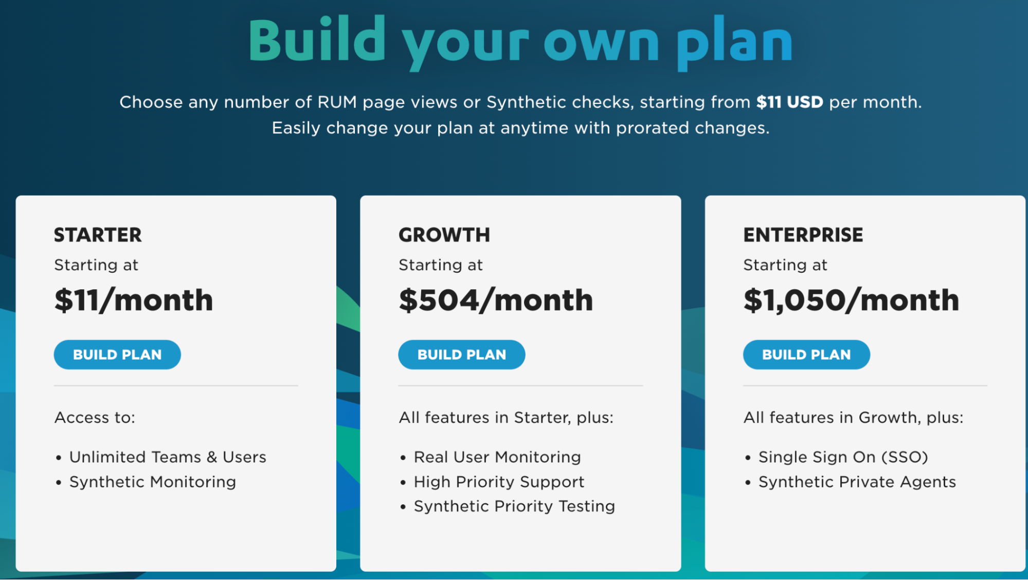Select the GROWTH plan heading
This screenshot has width=1028, height=580.
tap(444, 235)
